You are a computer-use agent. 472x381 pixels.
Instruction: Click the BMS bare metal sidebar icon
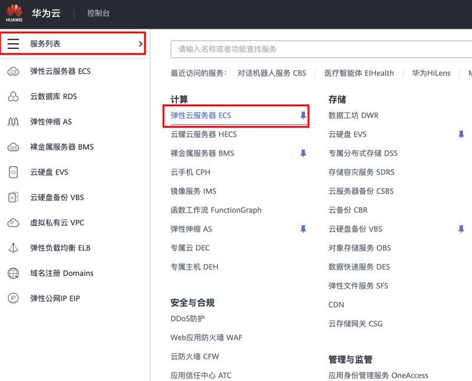click(x=13, y=147)
